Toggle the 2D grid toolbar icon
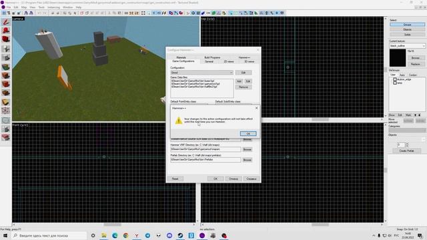Viewport: 427px width, 240px height. tap(4, 13)
